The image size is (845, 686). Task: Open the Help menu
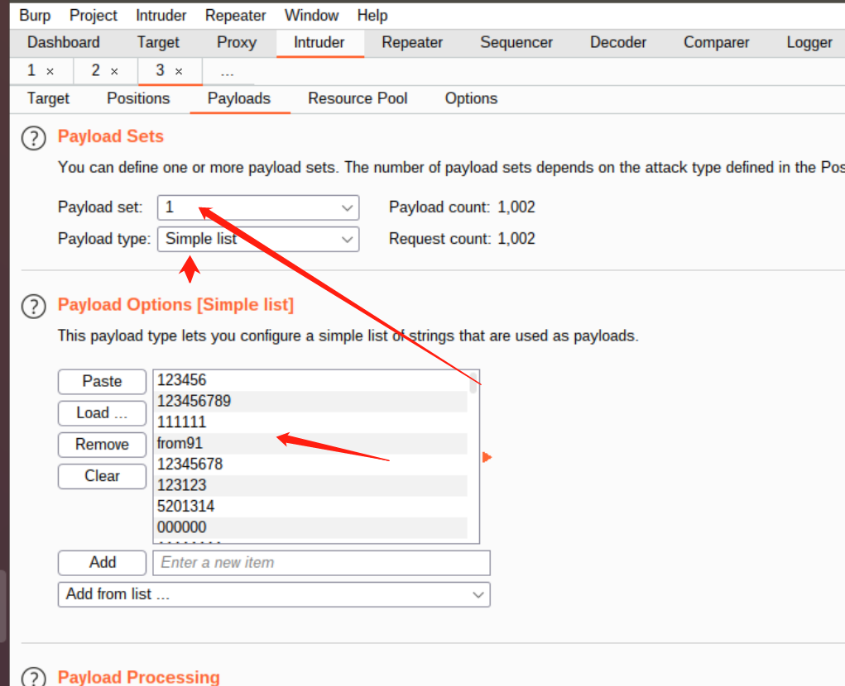(x=372, y=16)
